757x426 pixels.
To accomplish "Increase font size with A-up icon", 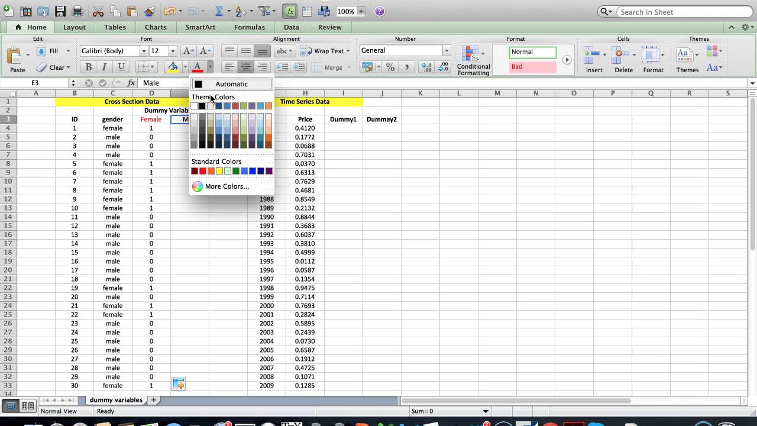I will click(x=189, y=51).
